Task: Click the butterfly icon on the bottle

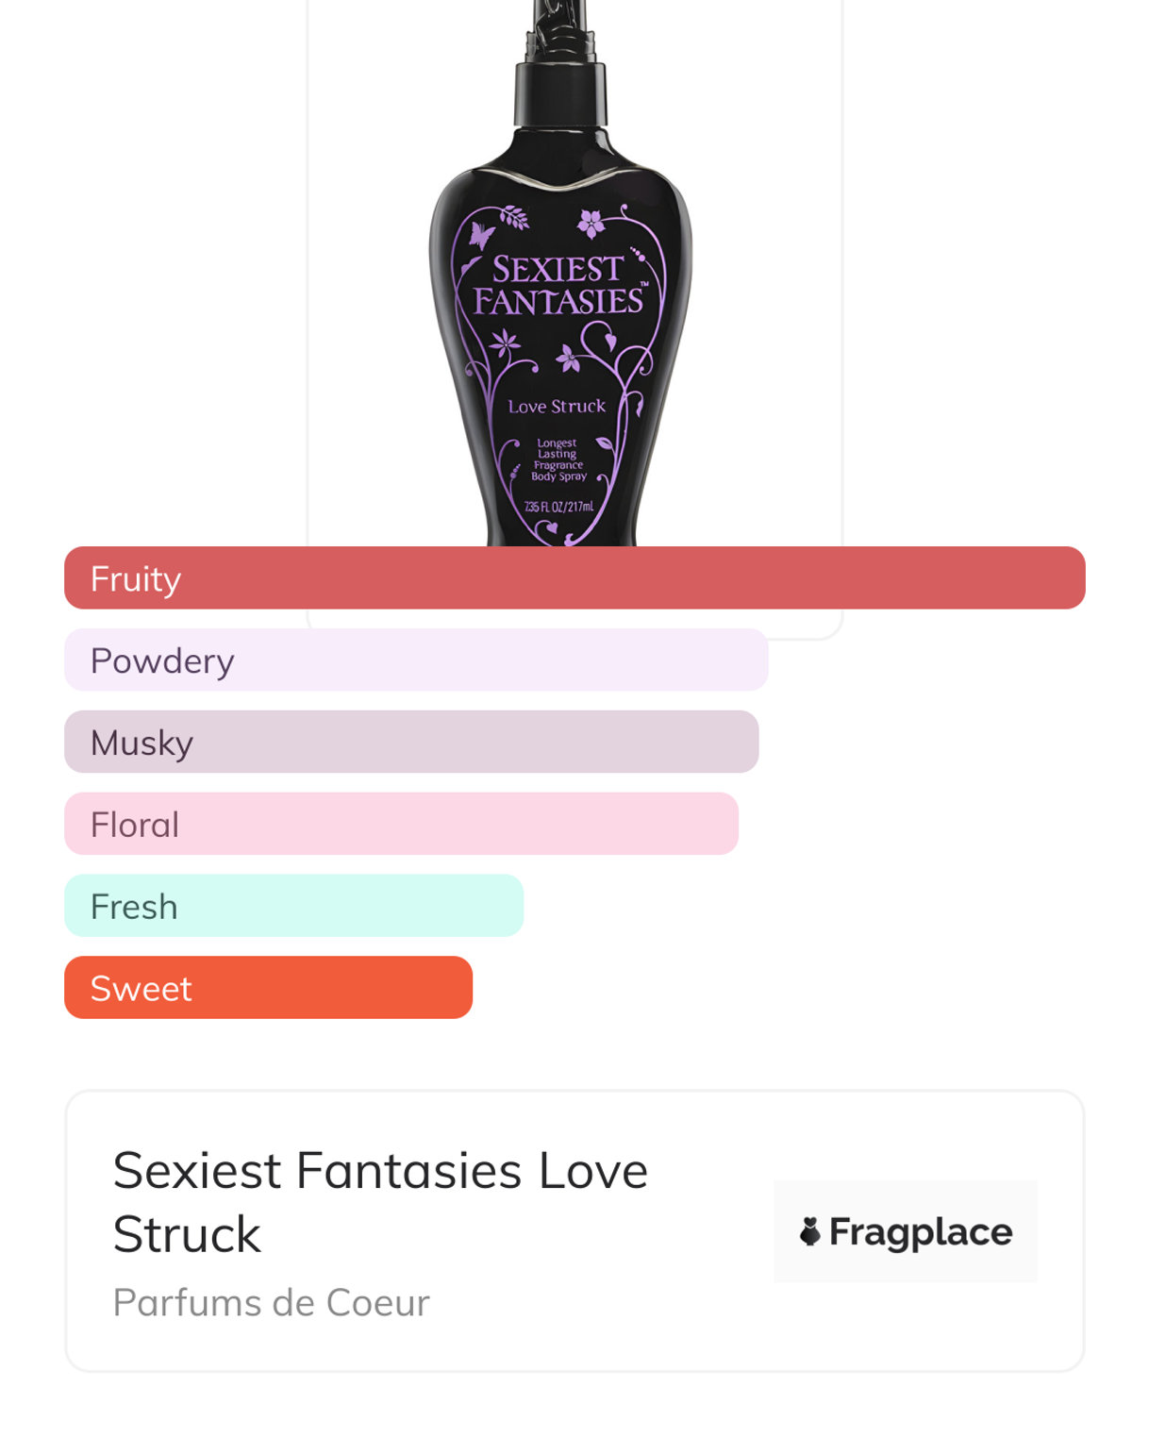Action: pyautogui.click(x=481, y=234)
